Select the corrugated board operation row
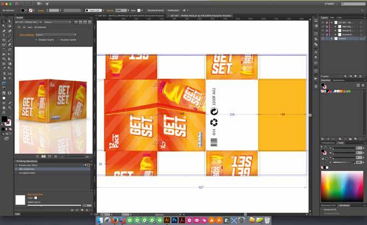367x225 pixels. click(x=53, y=173)
